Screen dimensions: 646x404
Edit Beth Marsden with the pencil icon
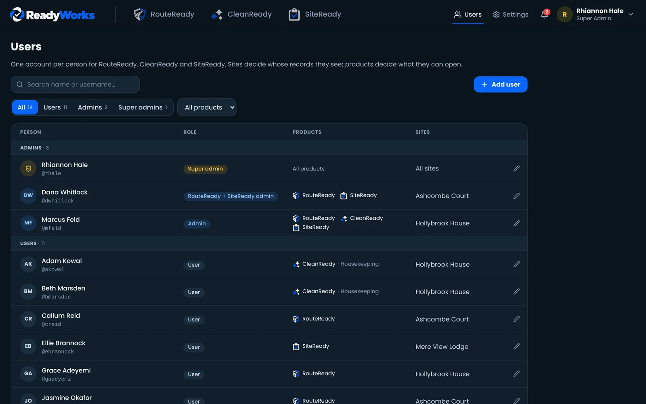(516, 292)
